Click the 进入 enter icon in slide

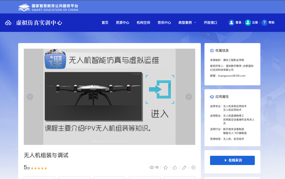160,89
